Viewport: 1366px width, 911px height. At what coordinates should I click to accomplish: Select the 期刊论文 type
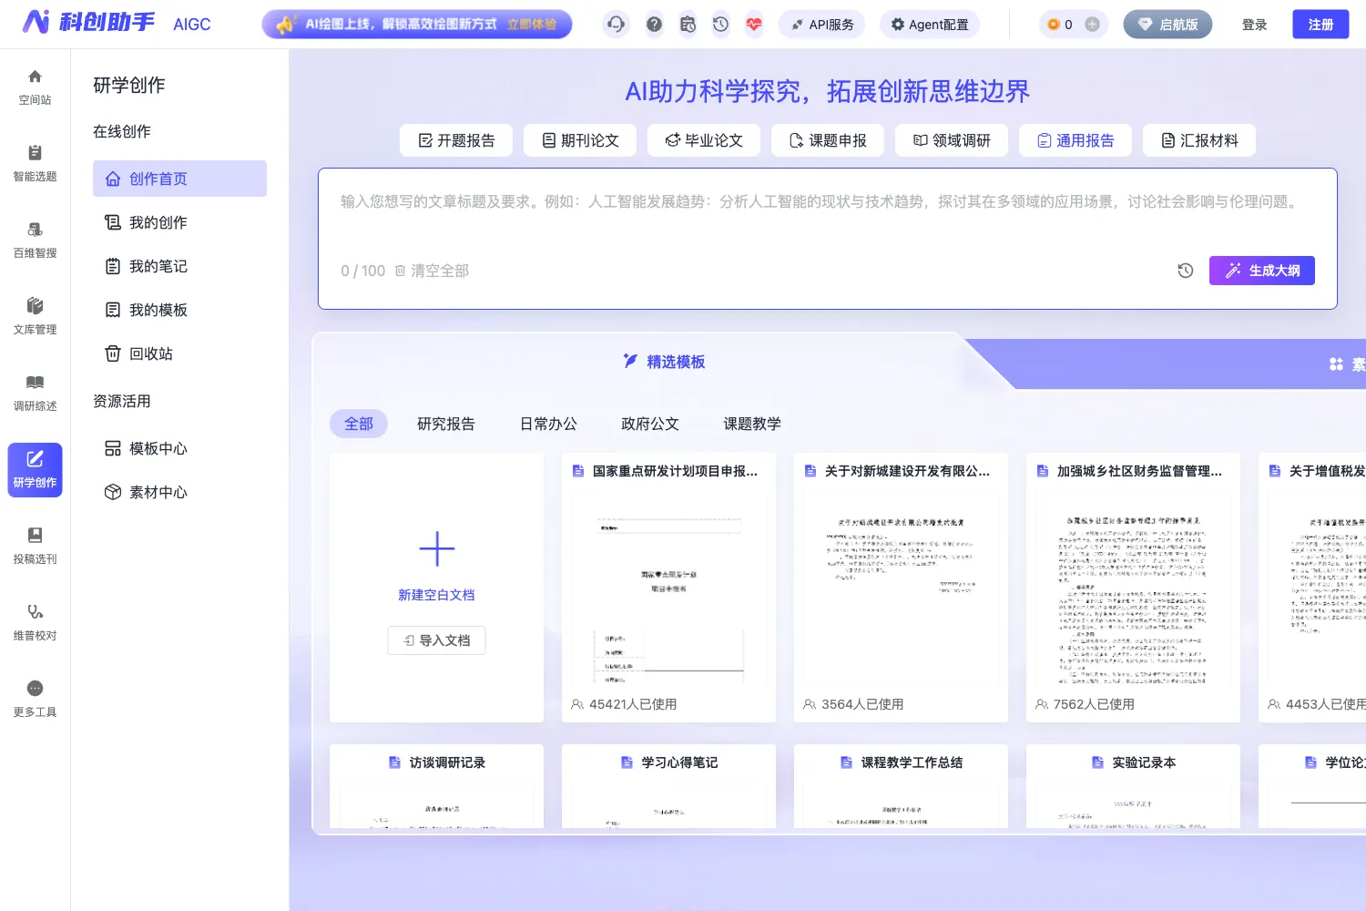[x=580, y=140]
